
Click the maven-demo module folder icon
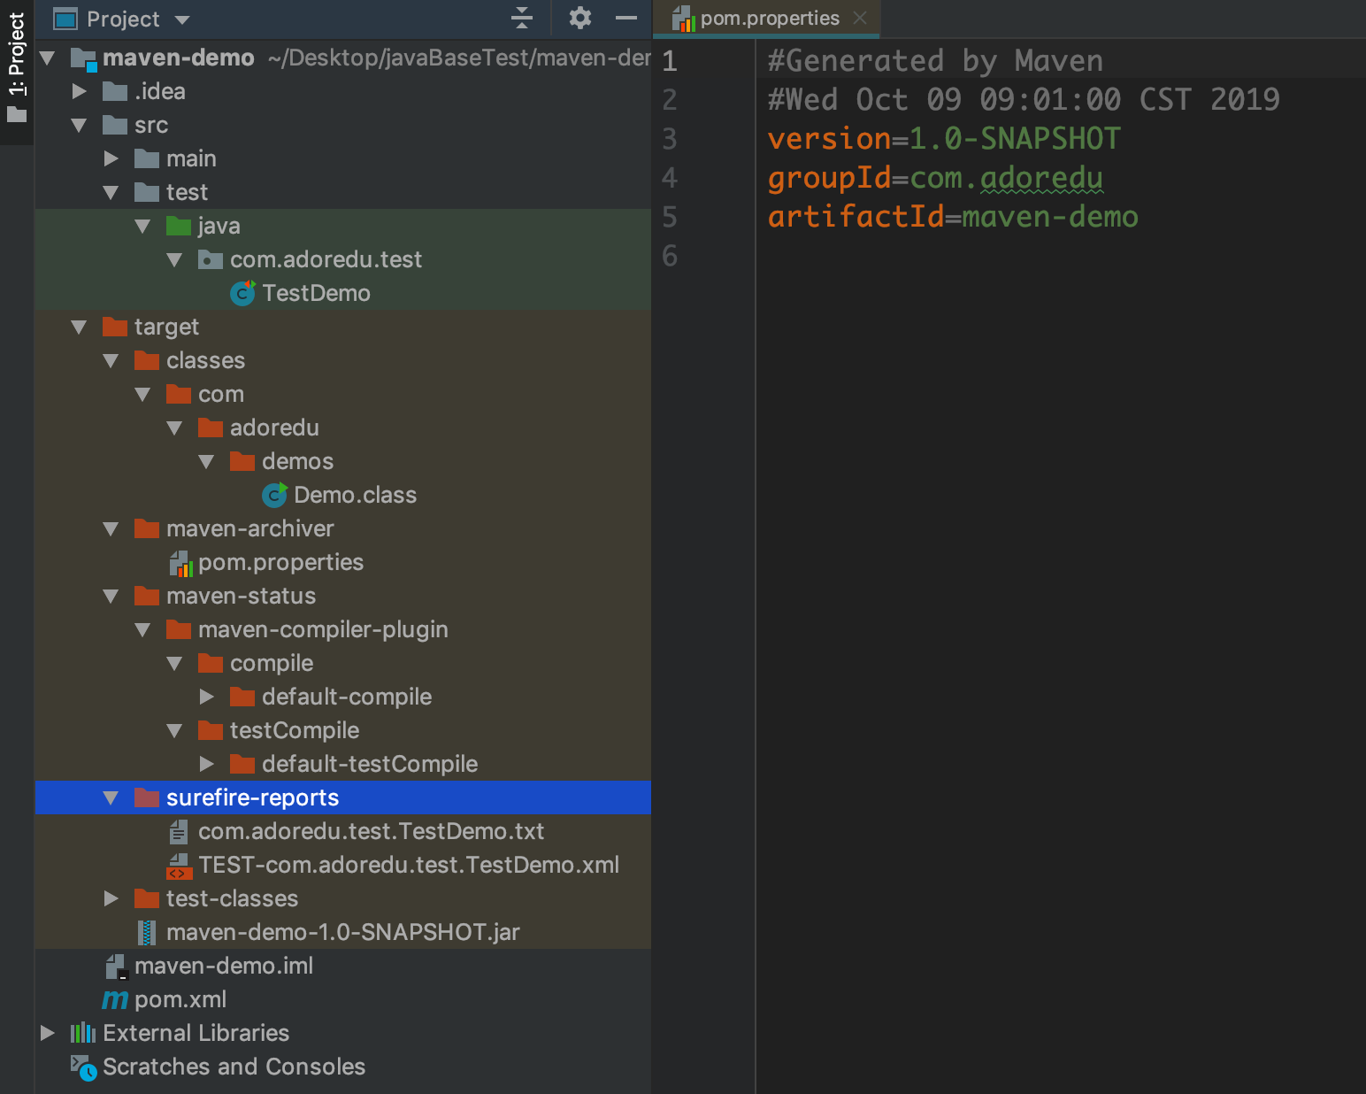pos(83,59)
